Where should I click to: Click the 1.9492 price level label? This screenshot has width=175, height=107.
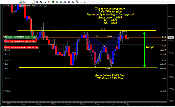click(x=6, y=61)
